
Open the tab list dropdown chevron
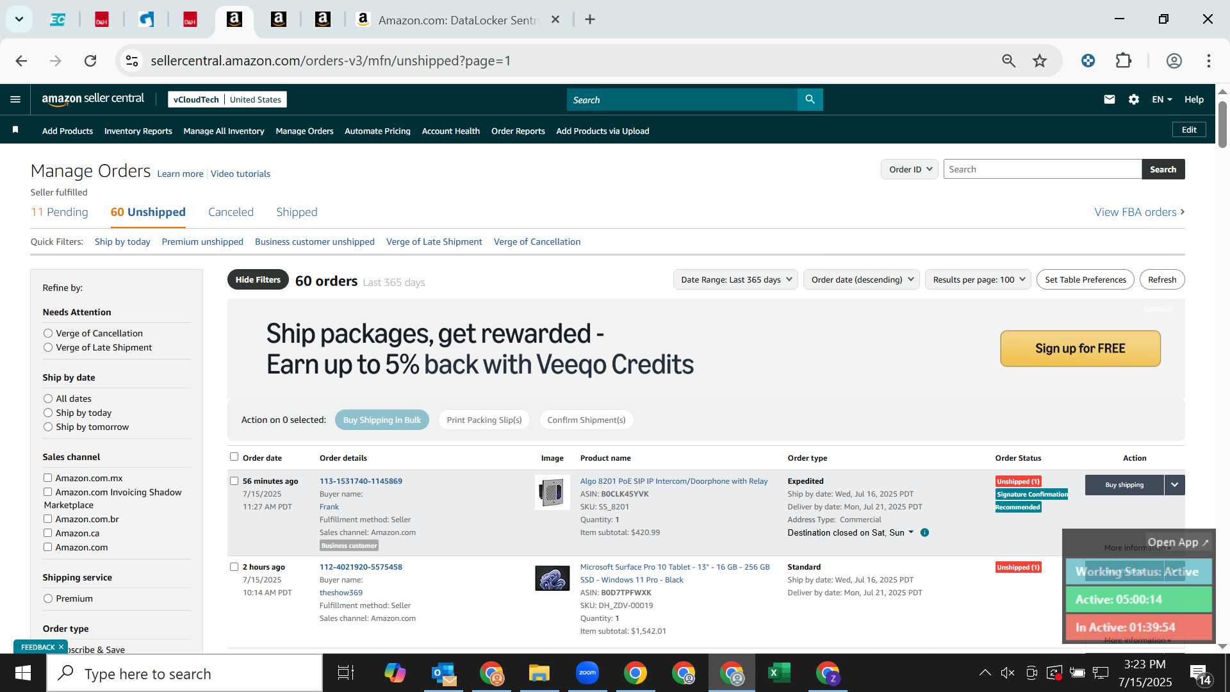(x=19, y=19)
